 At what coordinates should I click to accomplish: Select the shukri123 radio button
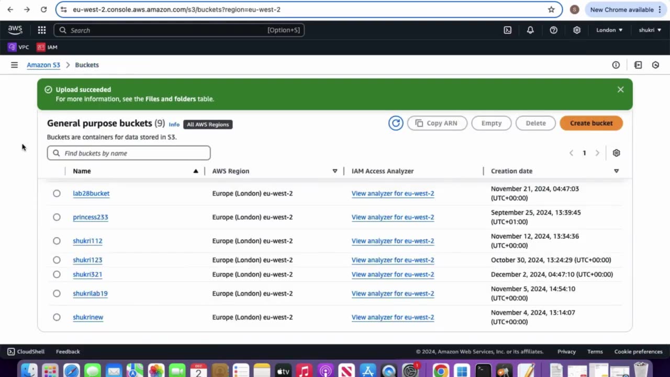click(x=57, y=260)
